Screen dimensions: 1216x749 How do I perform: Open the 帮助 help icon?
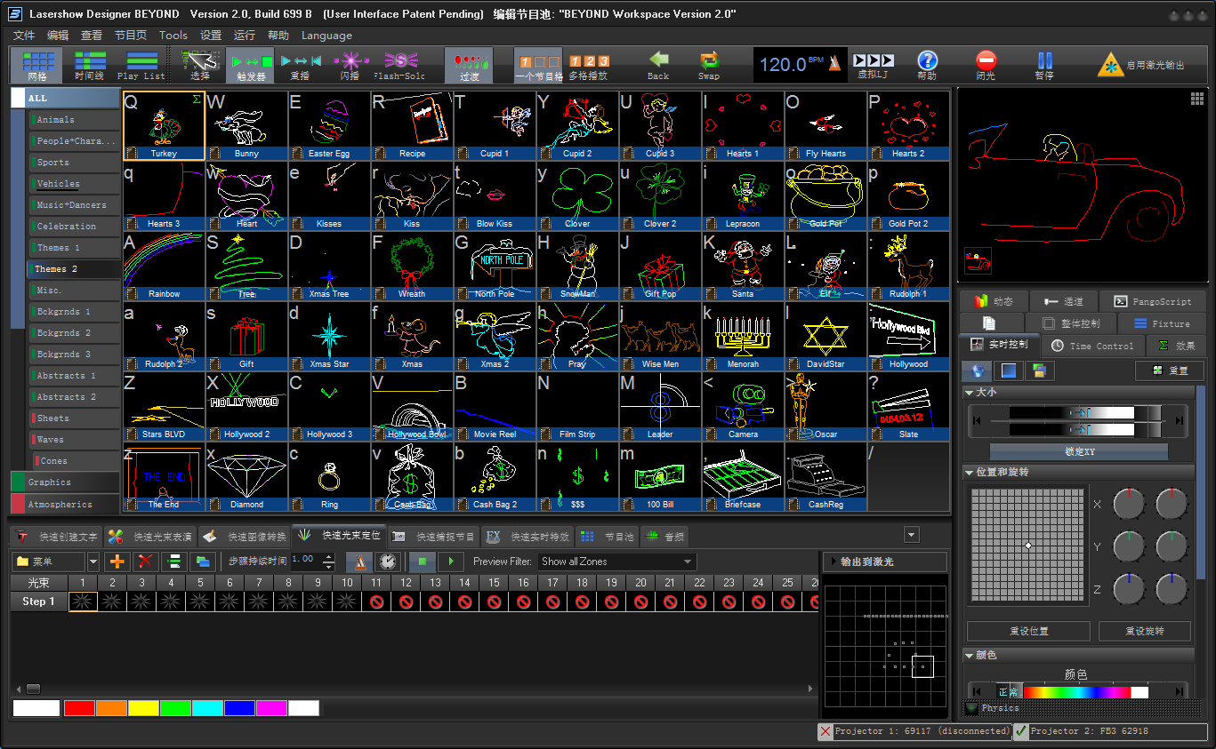927,60
